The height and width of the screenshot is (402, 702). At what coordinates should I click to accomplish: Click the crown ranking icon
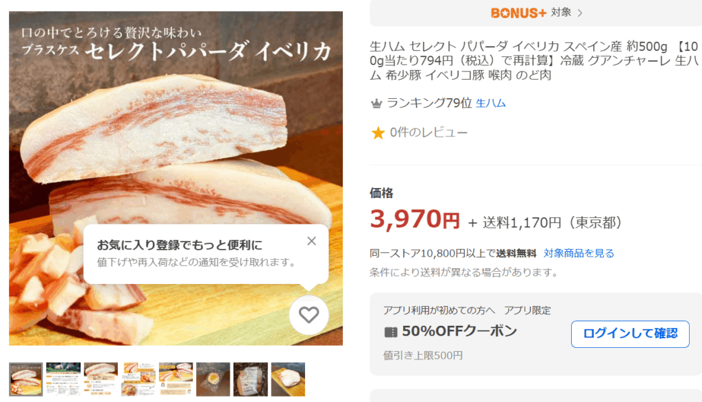[376, 104]
